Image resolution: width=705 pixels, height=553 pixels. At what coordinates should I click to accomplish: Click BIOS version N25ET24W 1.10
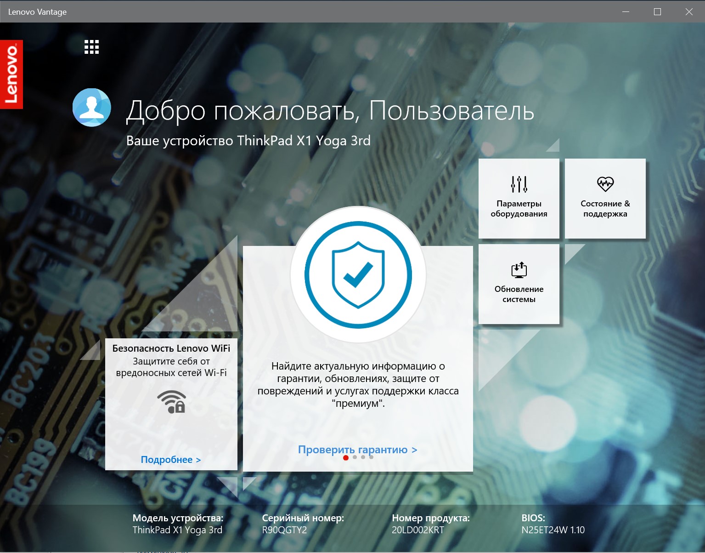click(x=553, y=530)
